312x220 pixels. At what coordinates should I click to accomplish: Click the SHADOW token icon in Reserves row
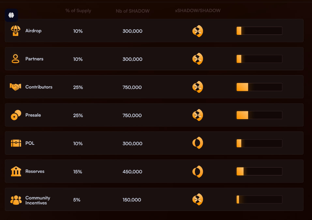pos(198,172)
